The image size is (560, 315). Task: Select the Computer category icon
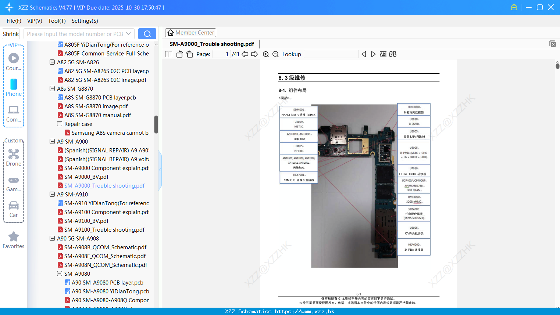[x=14, y=113]
